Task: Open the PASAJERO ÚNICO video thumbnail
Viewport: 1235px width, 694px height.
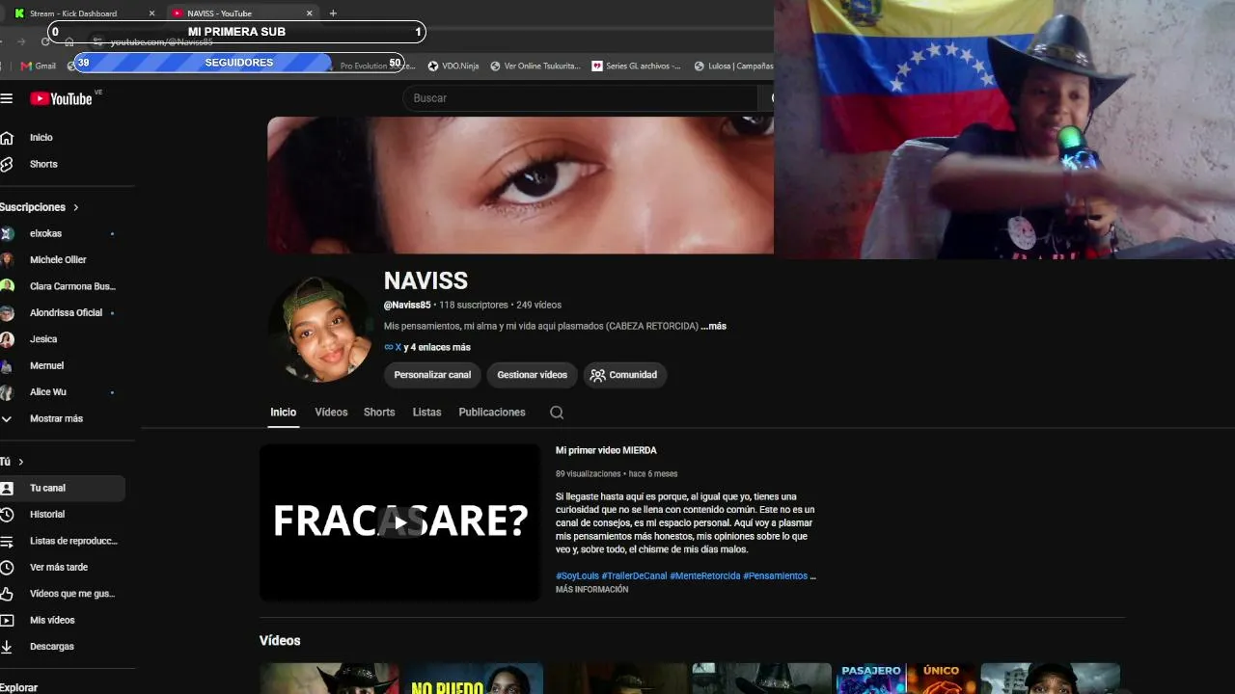Action: [906, 679]
